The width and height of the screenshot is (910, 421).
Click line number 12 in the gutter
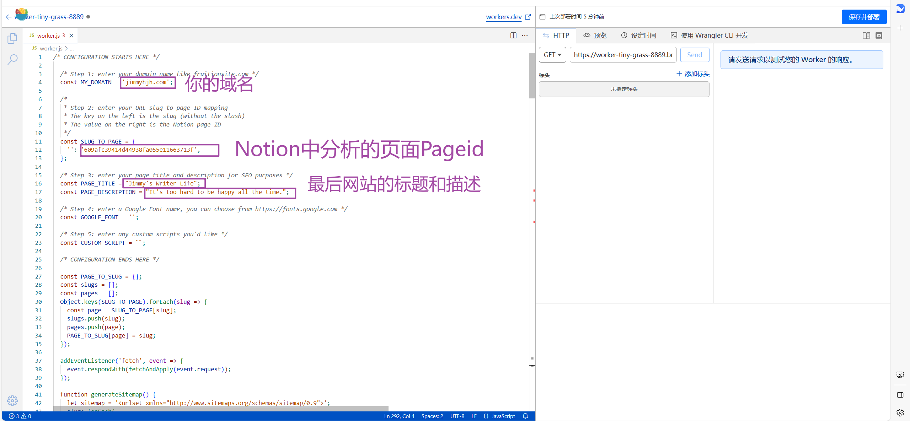coord(38,150)
